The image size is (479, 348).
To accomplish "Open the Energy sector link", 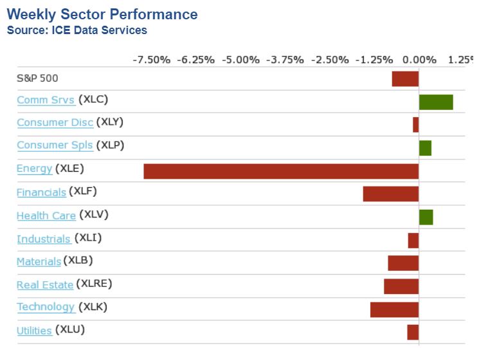I will click(34, 169).
